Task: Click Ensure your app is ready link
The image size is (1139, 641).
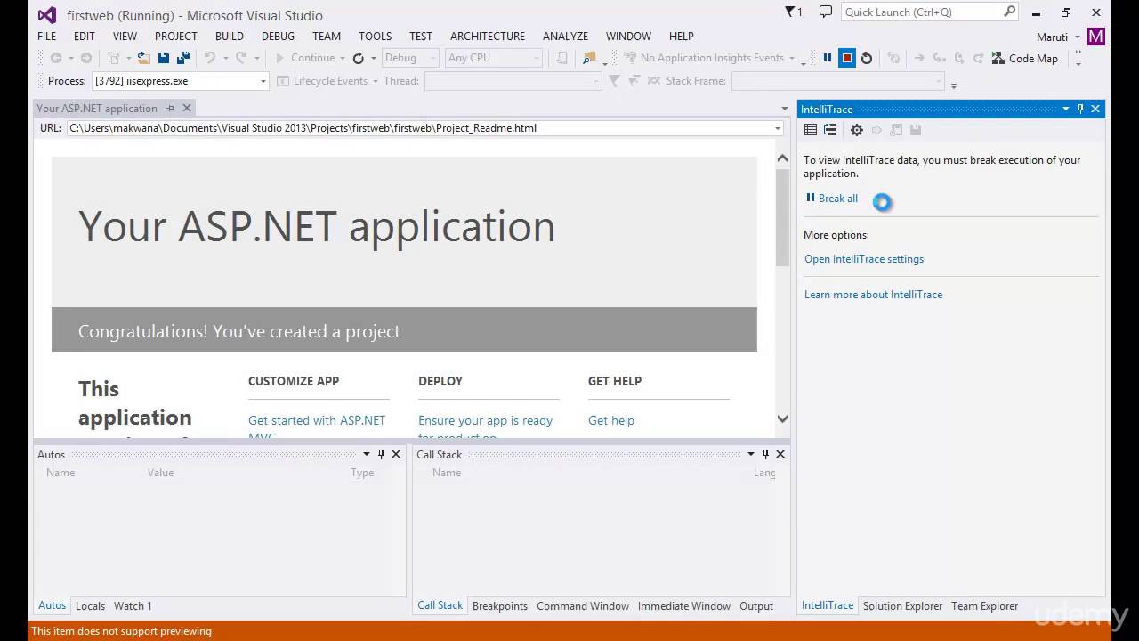Action: pyautogui.click(x=485, y=428)
